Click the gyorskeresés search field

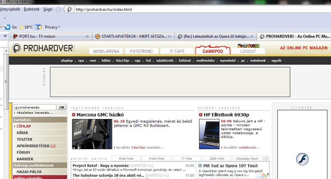[x=35, y=107]
